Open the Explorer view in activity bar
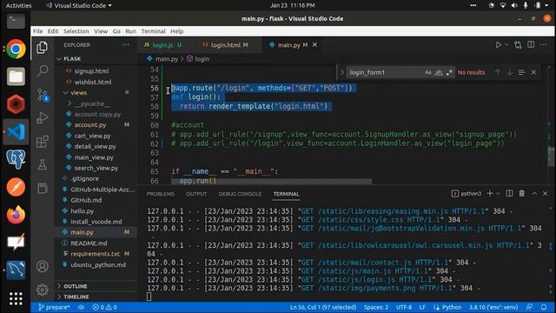This screenshot has width=556, height=313. click(x=43, y=47)
